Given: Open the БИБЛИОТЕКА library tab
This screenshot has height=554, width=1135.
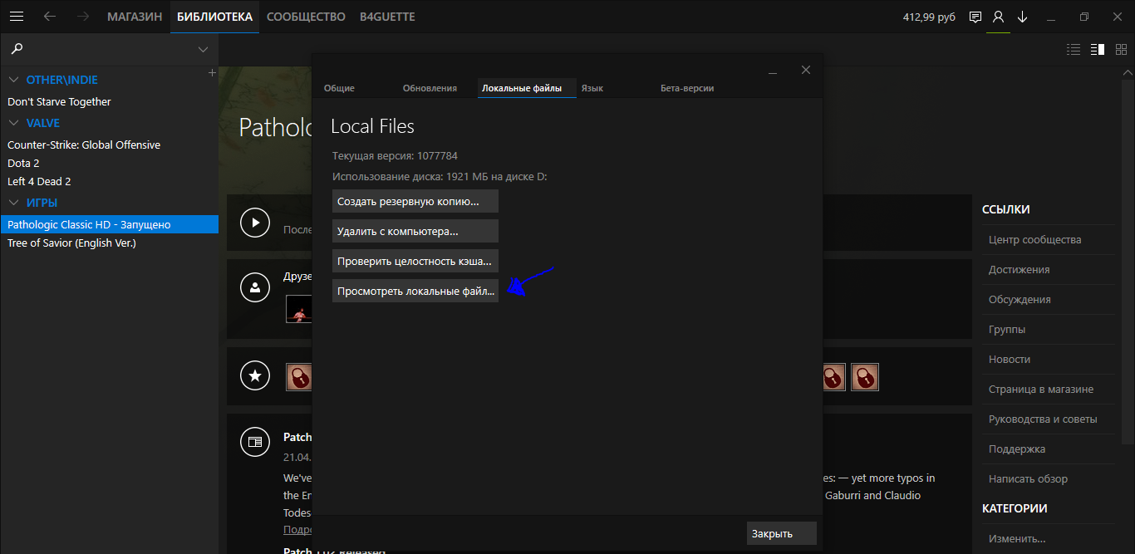Looking at the screenshot, I should 214,17.
